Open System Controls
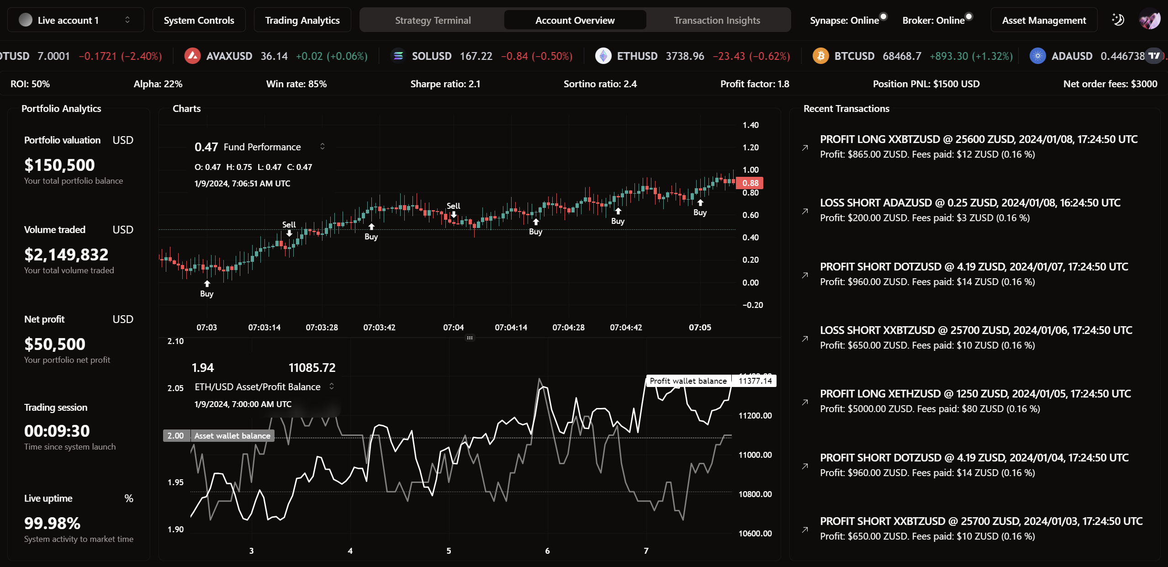1168x567 pixels. (199, 20)
